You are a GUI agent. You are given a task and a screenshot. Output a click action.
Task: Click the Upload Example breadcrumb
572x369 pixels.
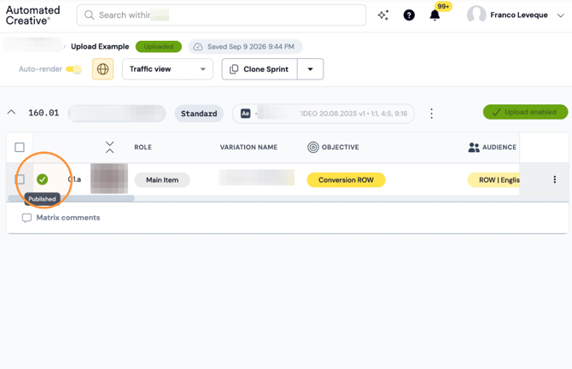[100, 47]
